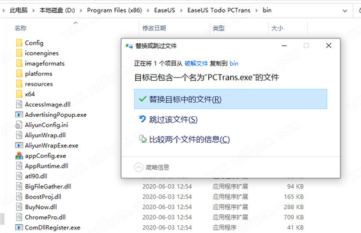Click 应用程序 type for ComDllRegister.exe

click(224, 228)
